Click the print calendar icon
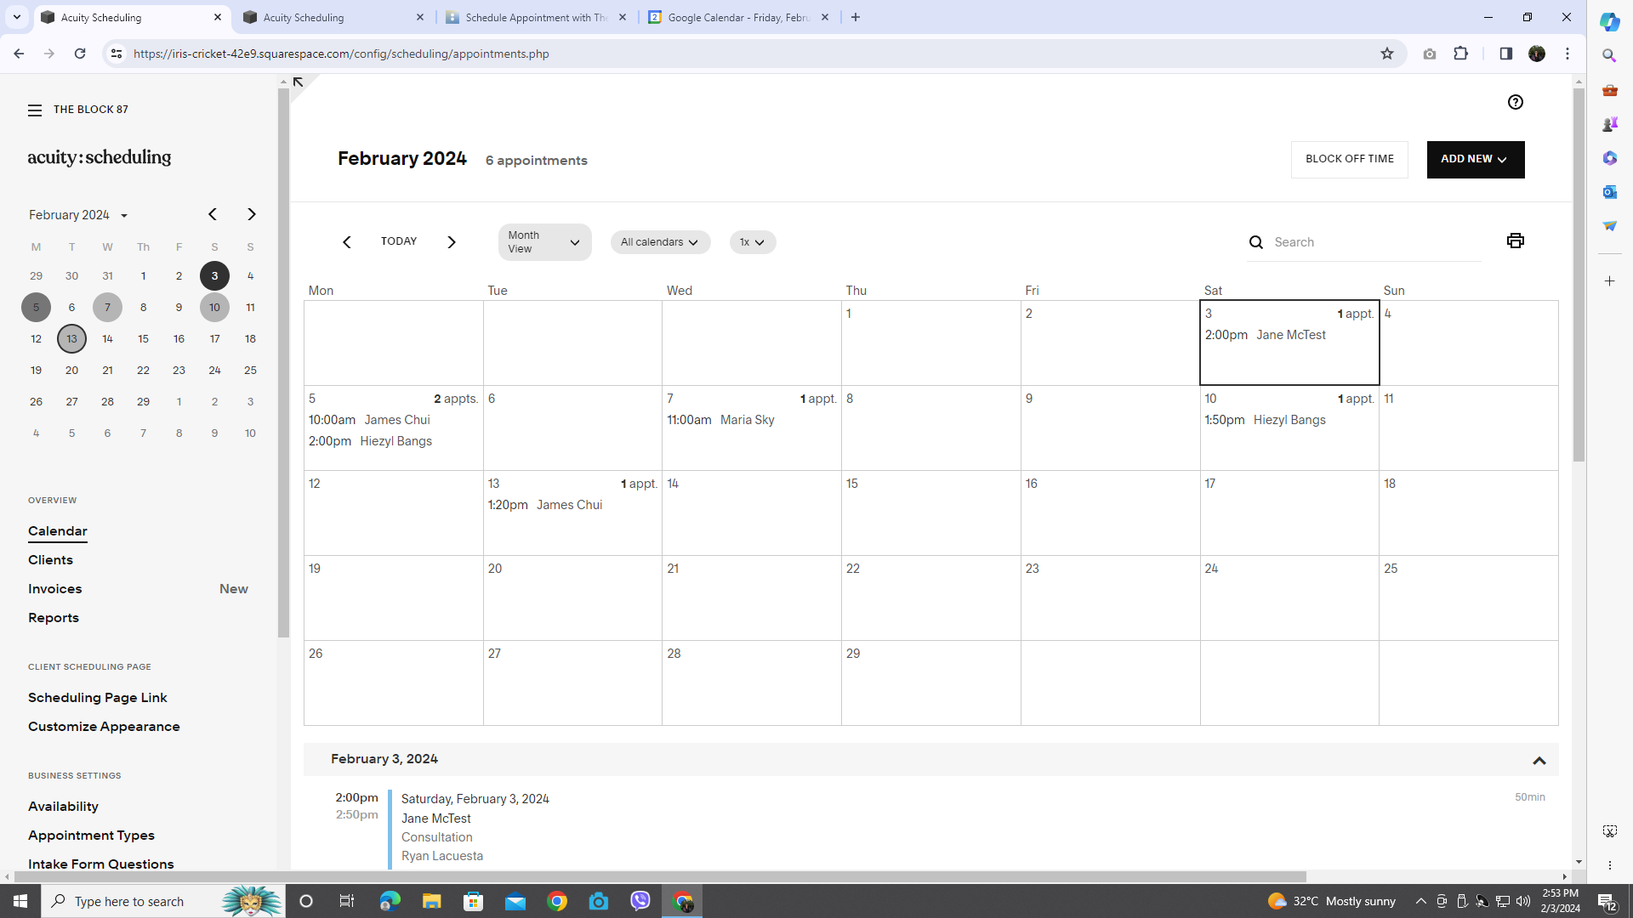 (x=1515, y=241)
